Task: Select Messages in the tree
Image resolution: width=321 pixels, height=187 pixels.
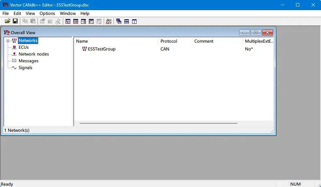Action: pos(28,61)
